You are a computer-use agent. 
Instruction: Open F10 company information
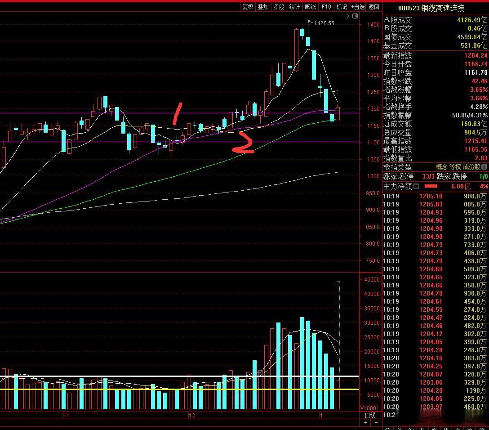tap(326, 7)
